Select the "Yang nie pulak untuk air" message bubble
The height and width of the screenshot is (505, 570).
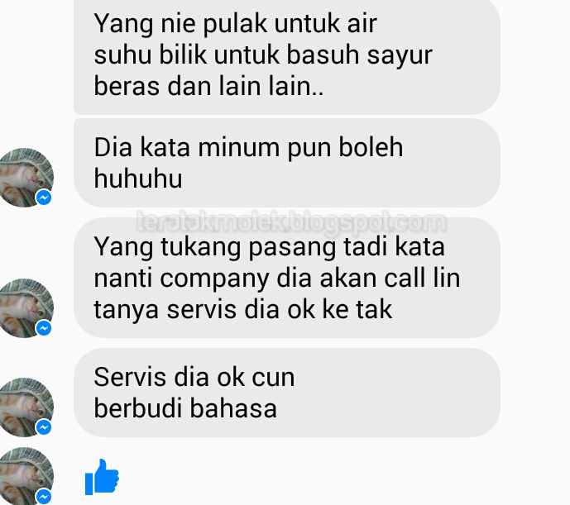(x=287, y=56)
